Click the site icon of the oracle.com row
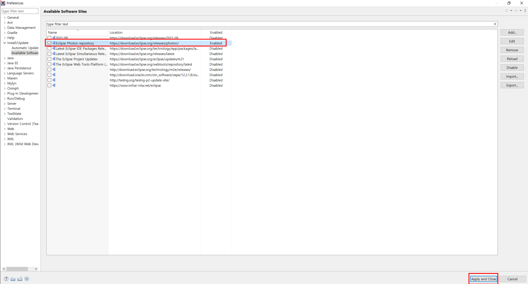Viewport: 528px width, 284px height. [x=54, y=75]
